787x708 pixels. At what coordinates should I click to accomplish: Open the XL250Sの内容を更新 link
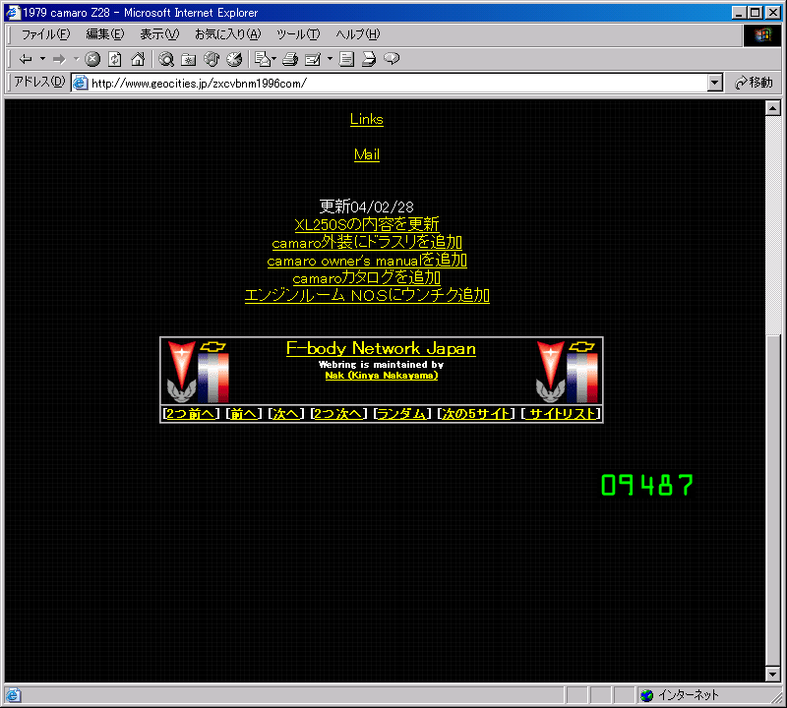click(366, 224)
